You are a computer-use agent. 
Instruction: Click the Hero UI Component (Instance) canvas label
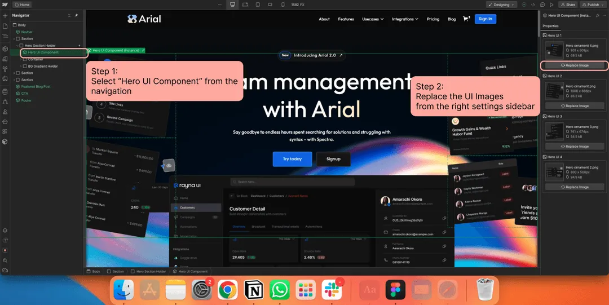(x=116, y=51)
